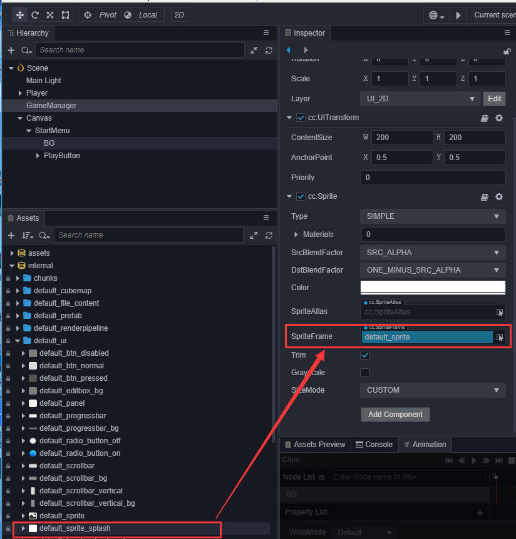Collapse the internal database folder
The width and height of the screenshot is (516, 539).
point(12,266)
